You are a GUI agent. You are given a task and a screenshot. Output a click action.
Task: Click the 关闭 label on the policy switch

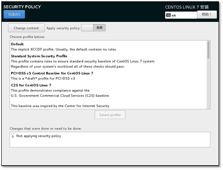click(x=99, y=28)
